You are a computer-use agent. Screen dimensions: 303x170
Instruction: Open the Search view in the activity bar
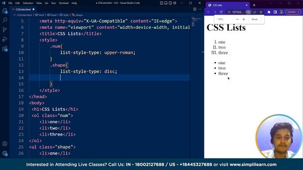tap(5, 20)
